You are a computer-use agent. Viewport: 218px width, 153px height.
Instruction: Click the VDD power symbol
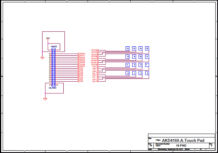point(48,38)
